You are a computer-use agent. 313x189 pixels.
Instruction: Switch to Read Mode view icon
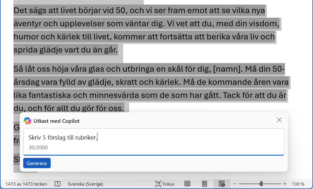(x=187, y=184)
